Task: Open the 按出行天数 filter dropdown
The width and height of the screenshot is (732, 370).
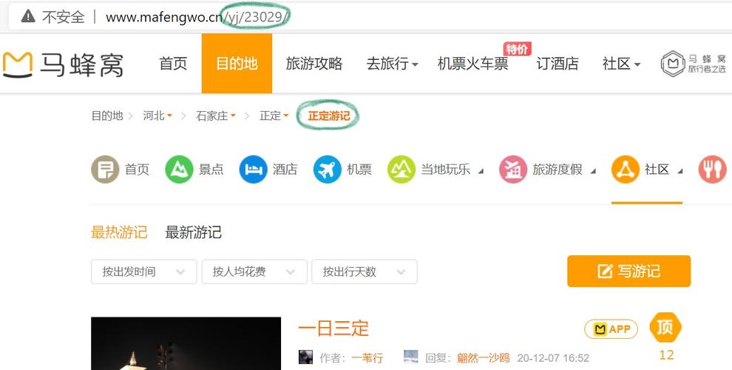Action: (365, 272)
